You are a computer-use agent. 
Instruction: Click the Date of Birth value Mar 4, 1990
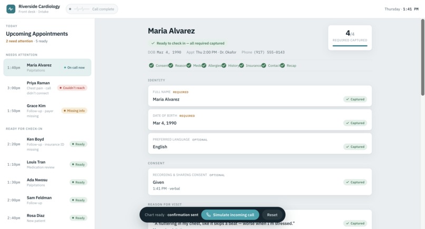[165, 123]
